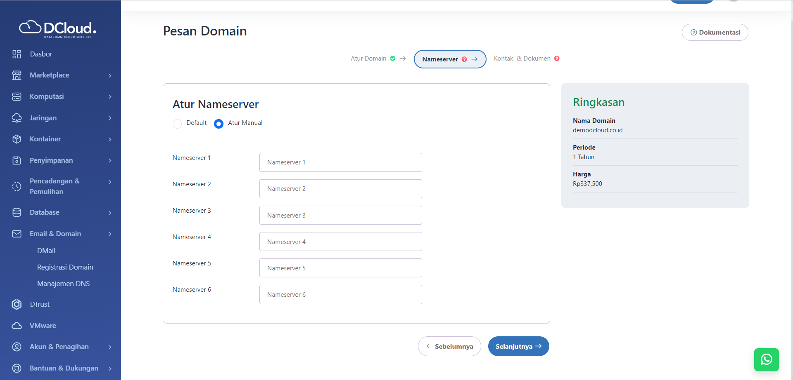
Task: Open the Jaringan section via its icon
Action: (17, 118)
